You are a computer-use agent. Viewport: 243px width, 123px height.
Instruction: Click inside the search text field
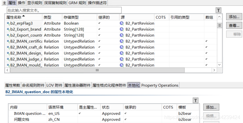coord(64,10)
